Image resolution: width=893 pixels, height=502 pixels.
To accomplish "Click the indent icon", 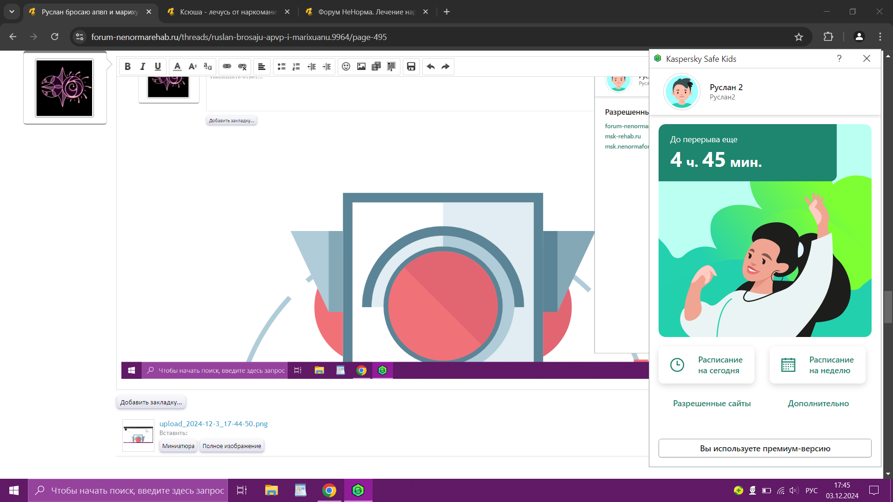I will point(327,66).
